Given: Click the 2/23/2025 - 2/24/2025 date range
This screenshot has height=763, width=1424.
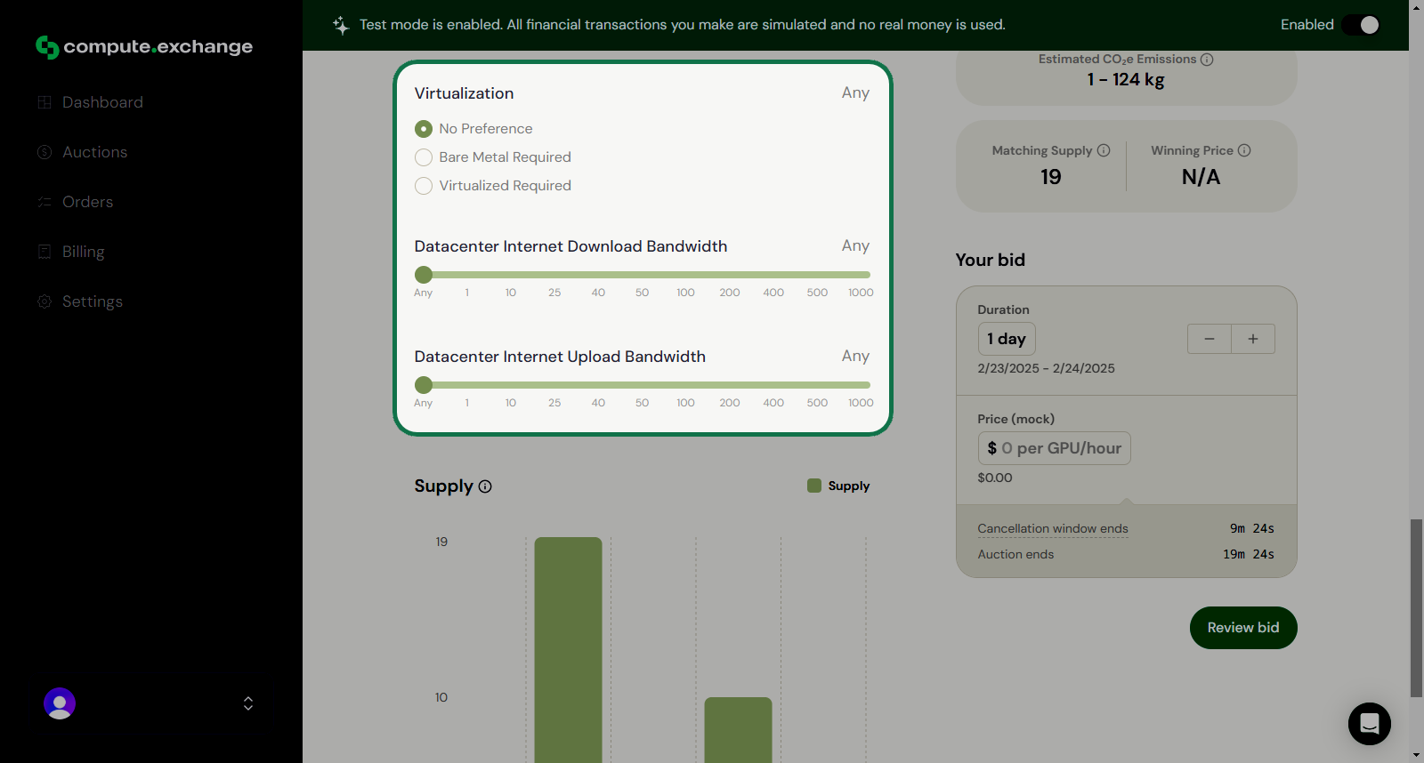Looking at the screenshot, I should [1046, 368].
